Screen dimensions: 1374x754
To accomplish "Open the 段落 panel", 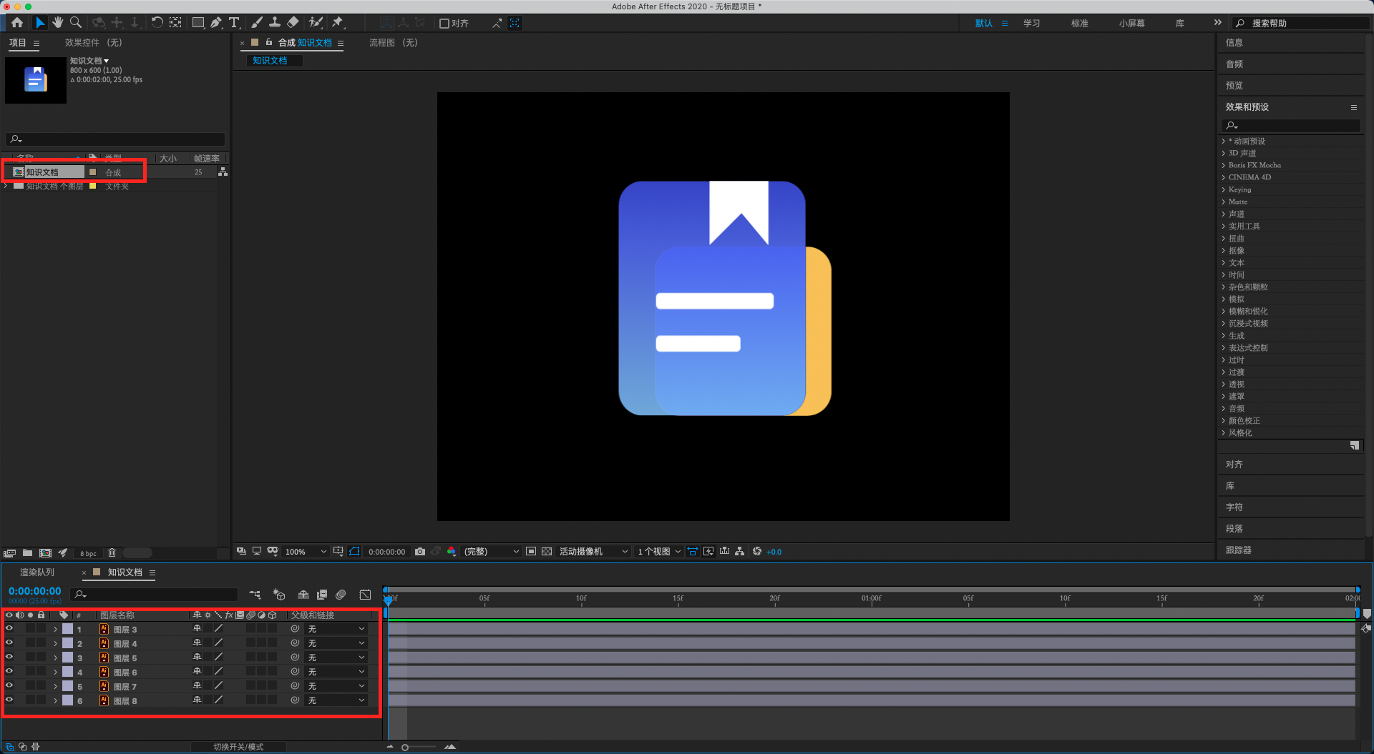I will click(x=1234, y=529).
